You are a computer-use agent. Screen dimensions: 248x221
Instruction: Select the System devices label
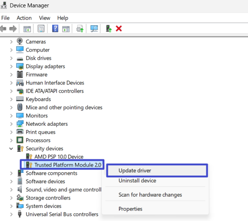(x=43, y=206)
